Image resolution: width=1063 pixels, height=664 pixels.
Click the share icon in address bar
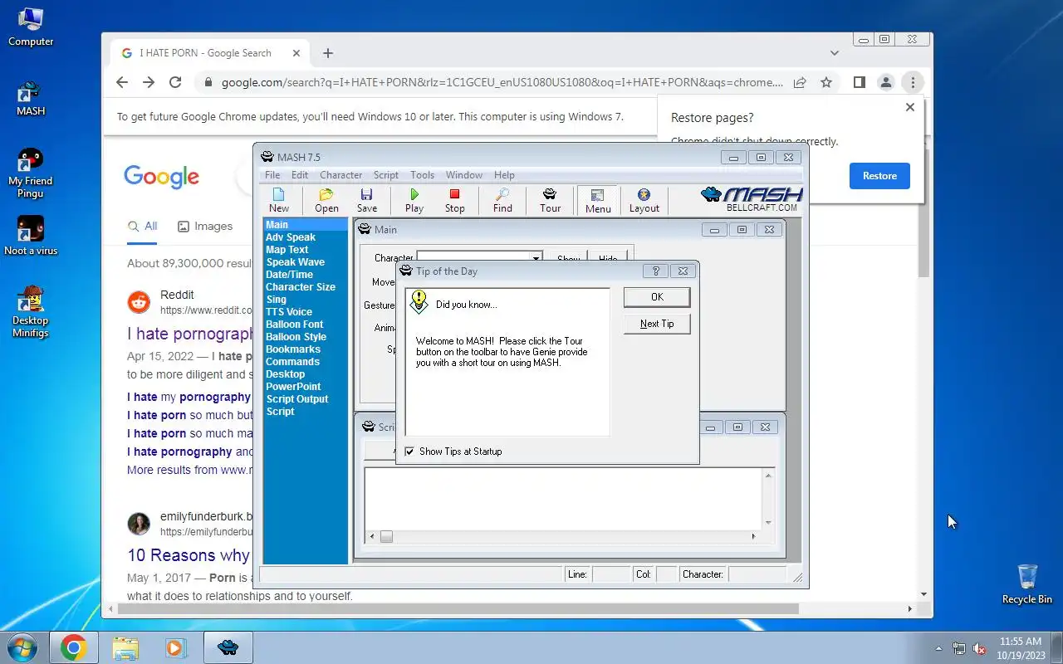click(x=800, y=82)
